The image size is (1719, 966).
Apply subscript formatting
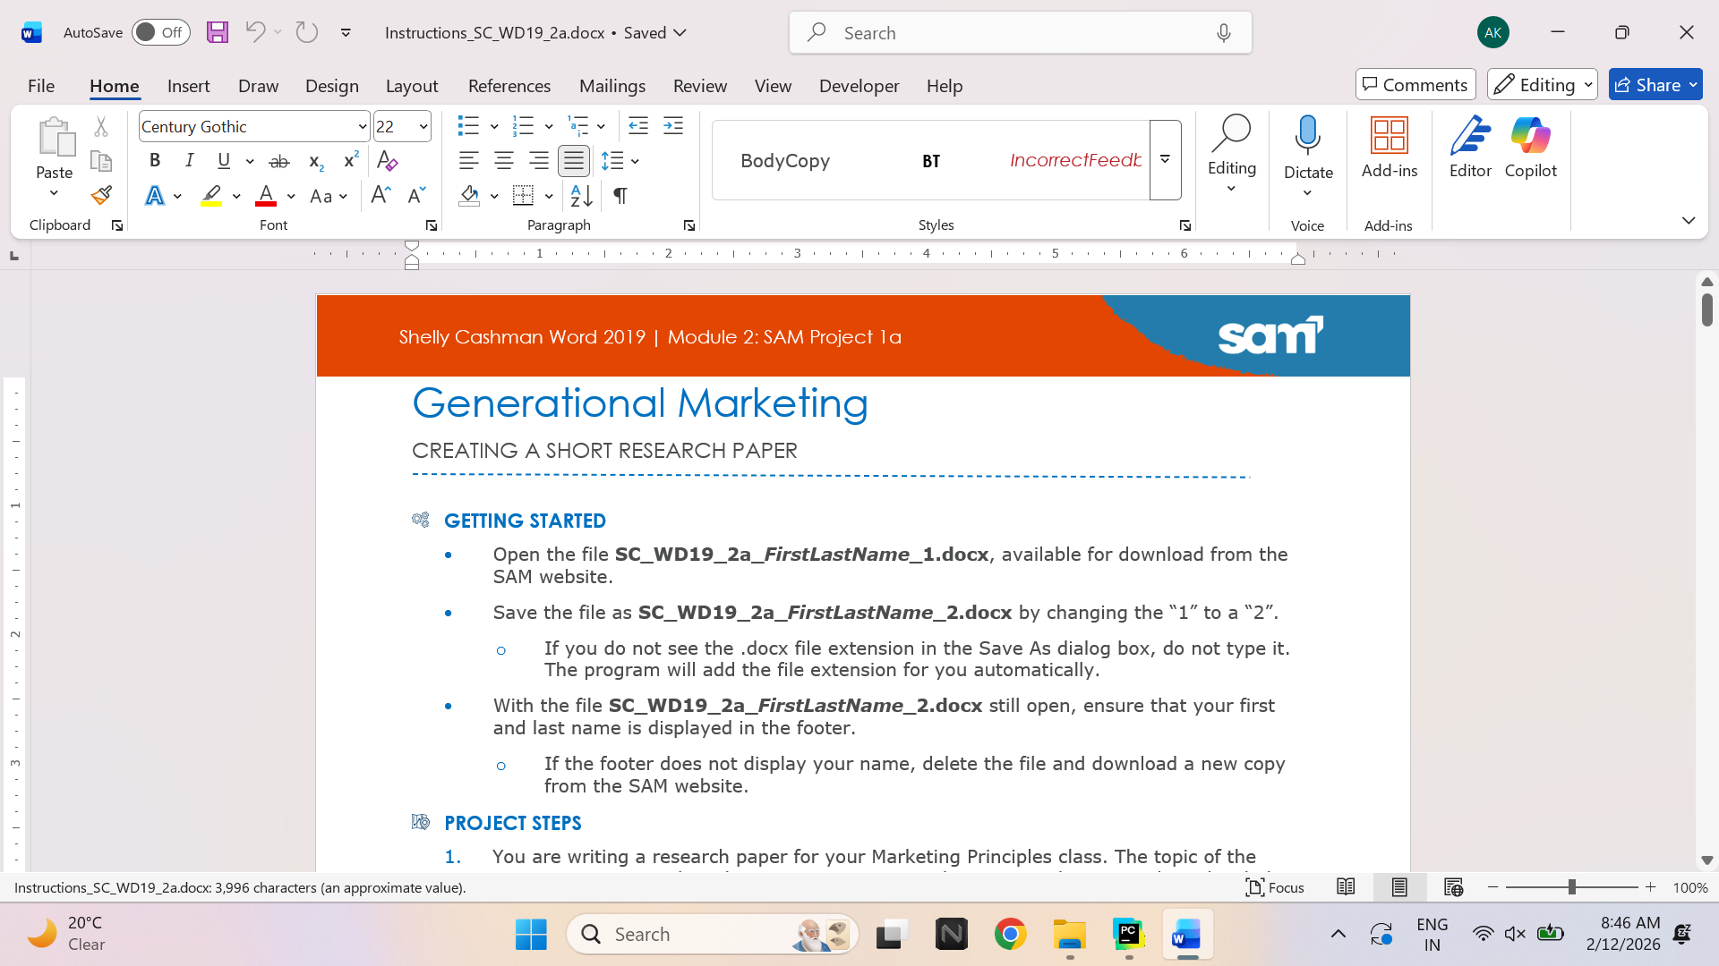click(315, 161)
